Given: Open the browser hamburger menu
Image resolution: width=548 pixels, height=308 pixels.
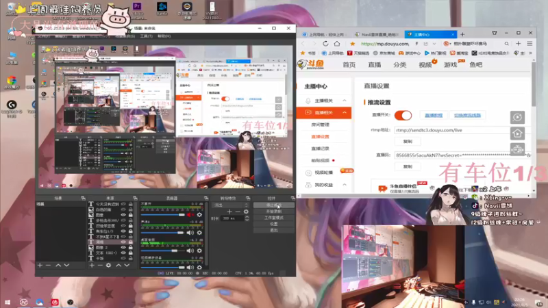Looking at the screenshot, I should click(530, 44).
